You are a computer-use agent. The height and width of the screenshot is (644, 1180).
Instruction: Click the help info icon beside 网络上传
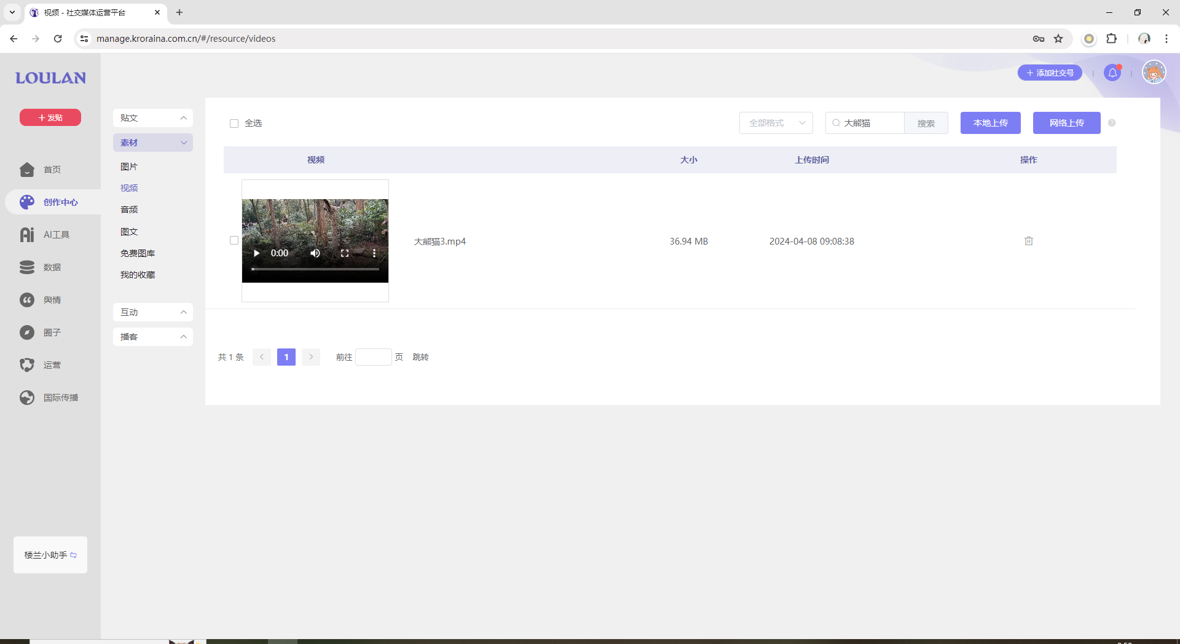1112,123
